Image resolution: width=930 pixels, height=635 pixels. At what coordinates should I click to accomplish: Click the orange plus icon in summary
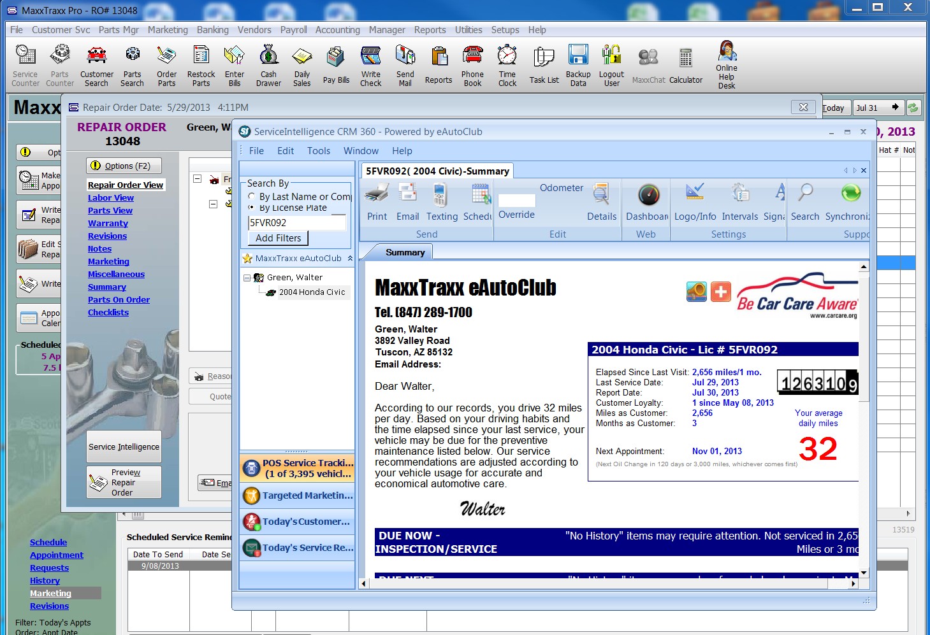720,292
